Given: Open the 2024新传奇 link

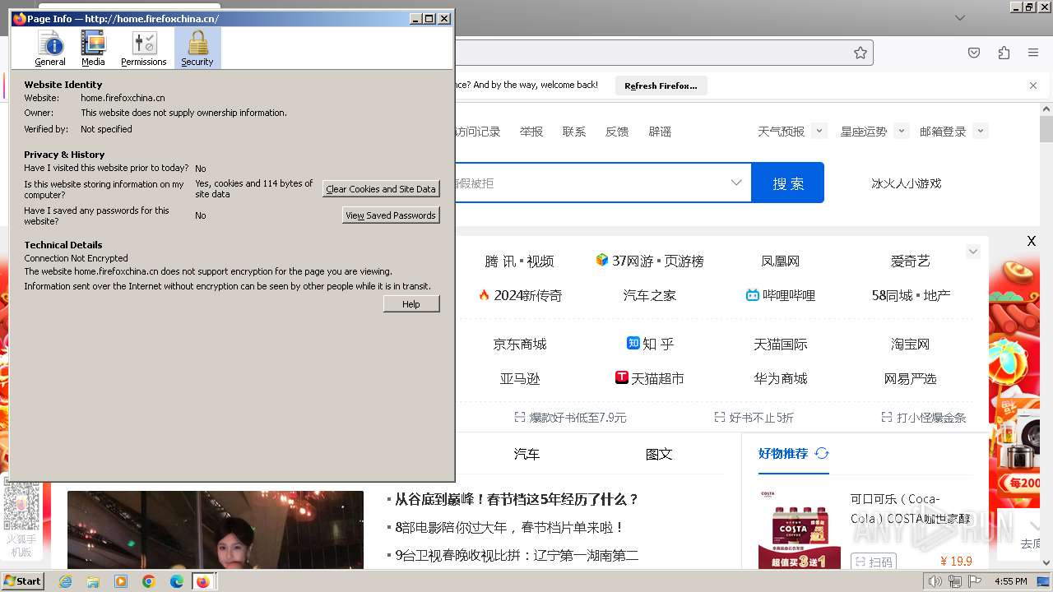Looking at the screenshot, I should pyautogui.click(x=520, y=295).
